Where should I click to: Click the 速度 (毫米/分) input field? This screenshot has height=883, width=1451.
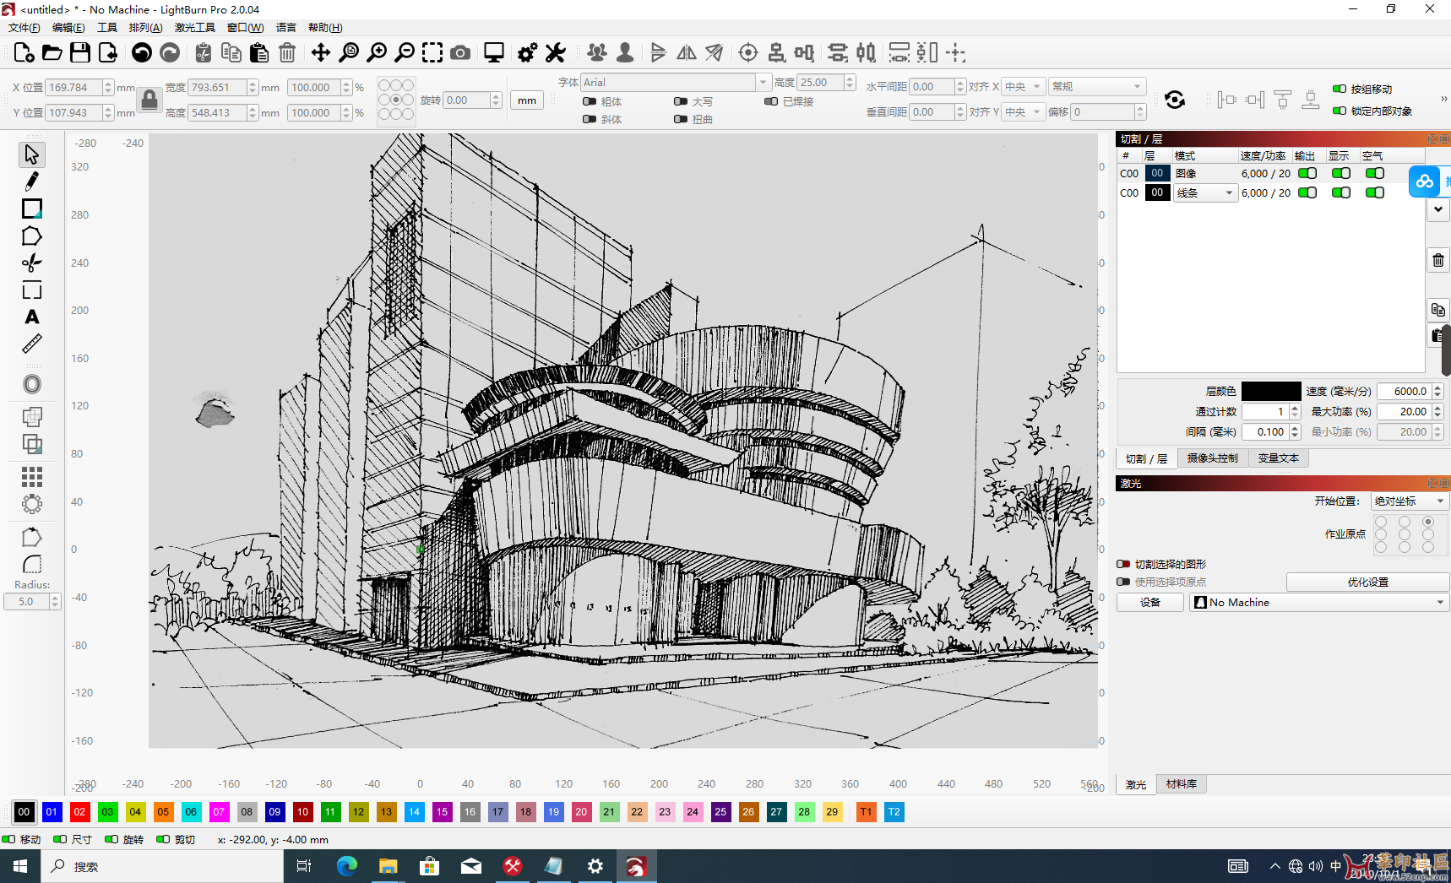coord(1404,392)
